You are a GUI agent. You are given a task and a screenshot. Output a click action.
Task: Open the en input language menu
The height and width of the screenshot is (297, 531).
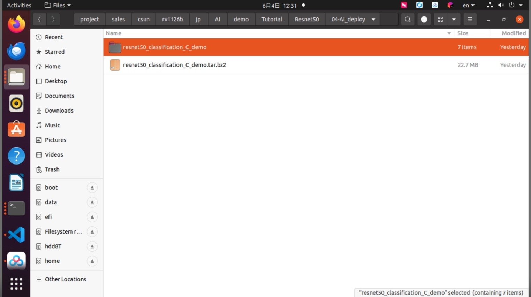(468, 5)
